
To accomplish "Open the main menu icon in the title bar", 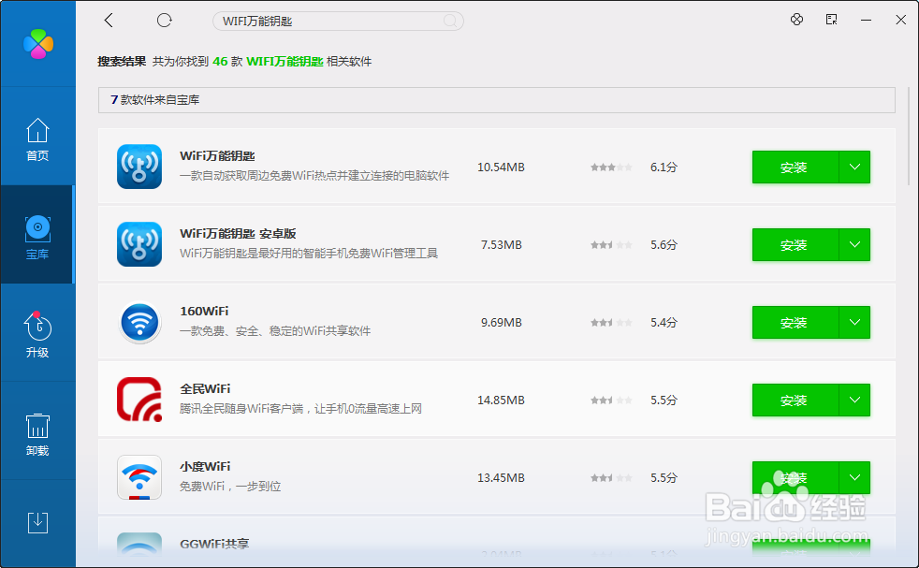I will [831, 20].
